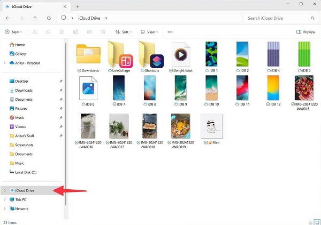This screenshot has width=321, height=225.
Task: Open the New dropdown menu
Action: click(13, 32)
